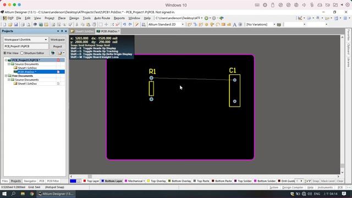
Task: Click the Mask Level button
Action: [x=328, y=181]
